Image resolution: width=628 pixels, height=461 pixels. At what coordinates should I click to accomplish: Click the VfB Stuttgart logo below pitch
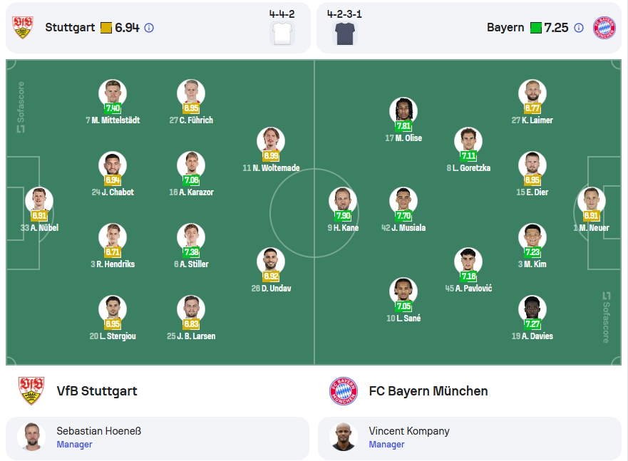pos(31,391)
